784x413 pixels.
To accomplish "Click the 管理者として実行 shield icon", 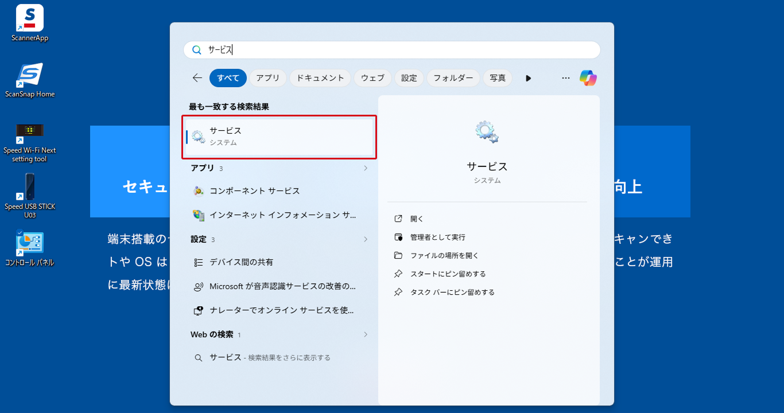I will pyautogui.click(x=398, y=237).
